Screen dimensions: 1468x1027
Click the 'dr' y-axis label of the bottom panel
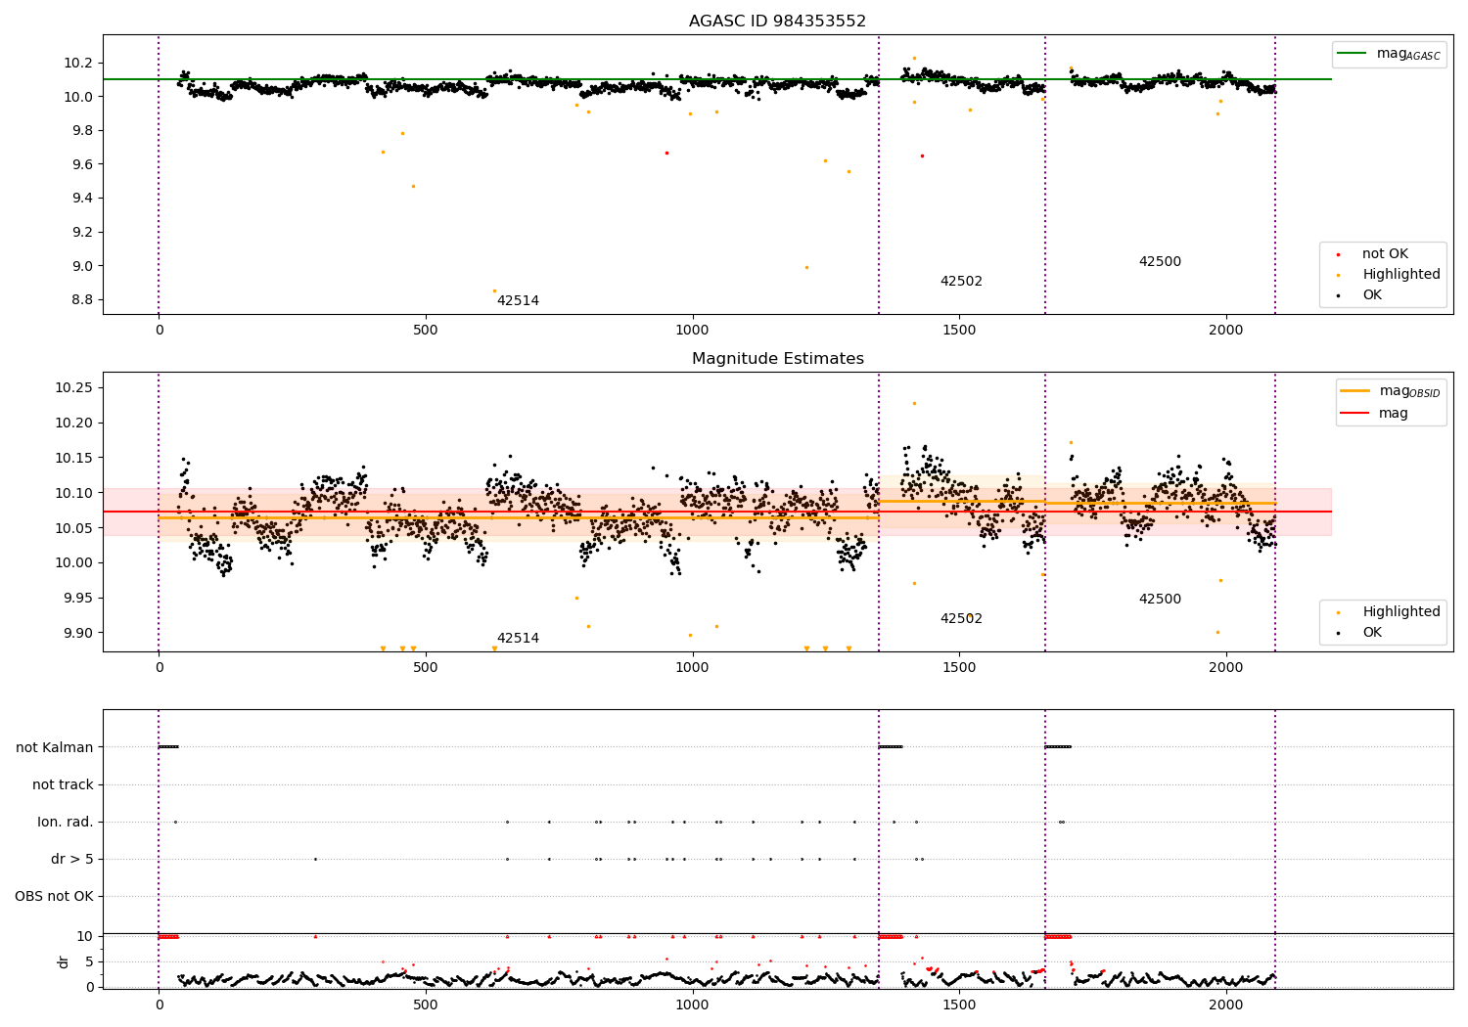coord(64,961)
